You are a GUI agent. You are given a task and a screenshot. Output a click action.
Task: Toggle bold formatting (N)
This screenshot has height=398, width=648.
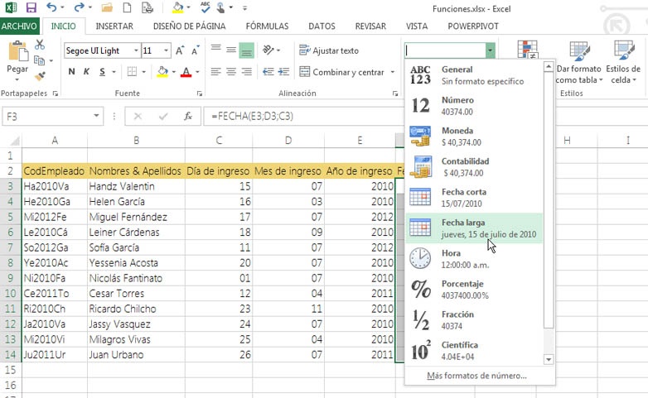click(72, 72)
